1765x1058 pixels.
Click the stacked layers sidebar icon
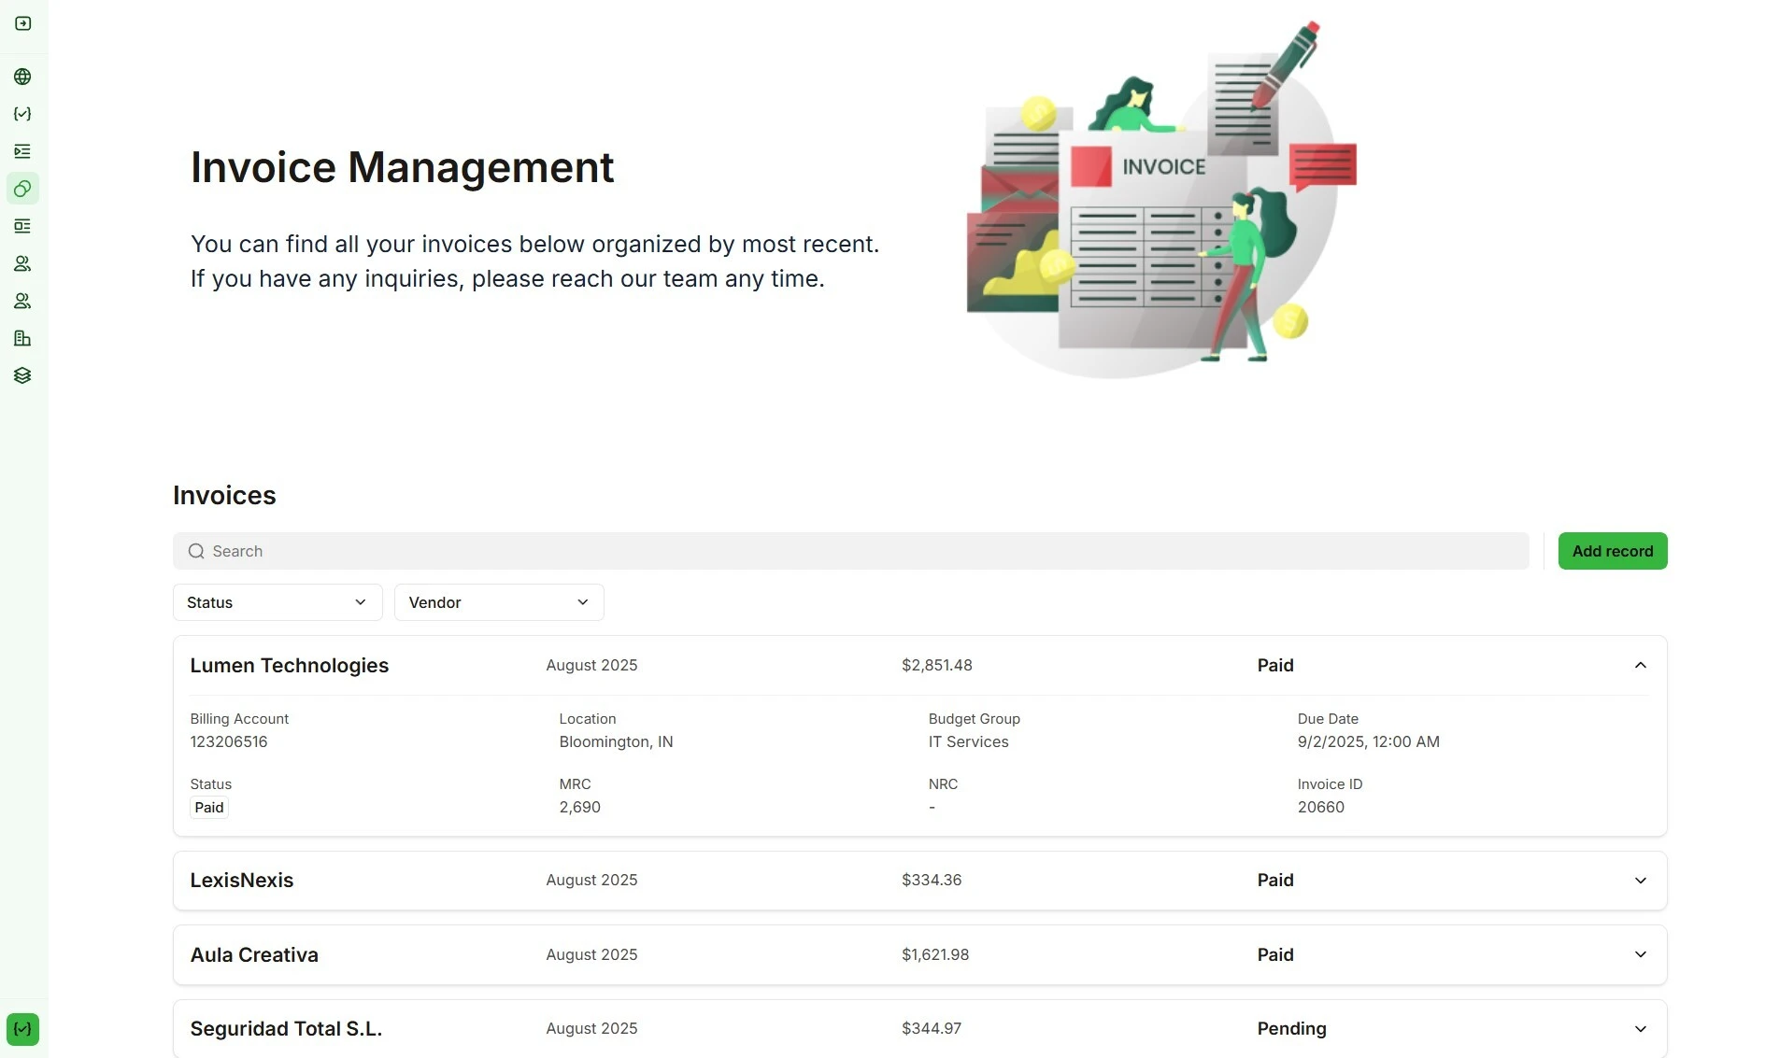click(x=23, y=375)
